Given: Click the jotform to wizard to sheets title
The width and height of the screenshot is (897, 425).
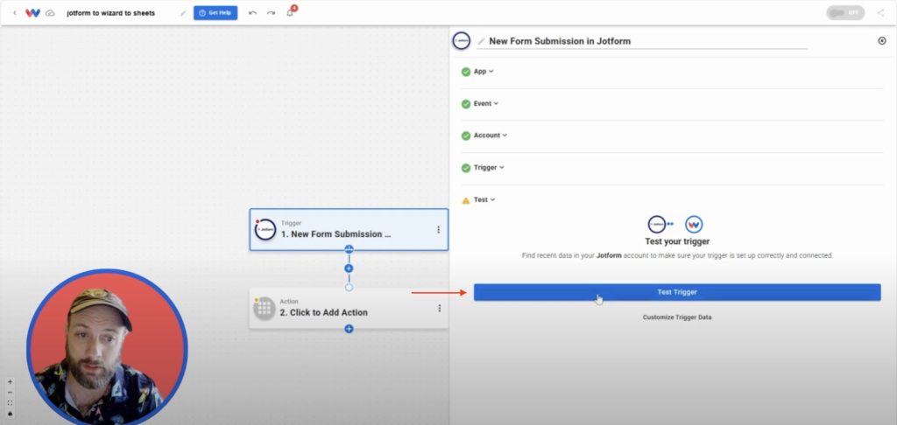Looking at the screenshot, I should pyautogui.click(x=110, y=12).
